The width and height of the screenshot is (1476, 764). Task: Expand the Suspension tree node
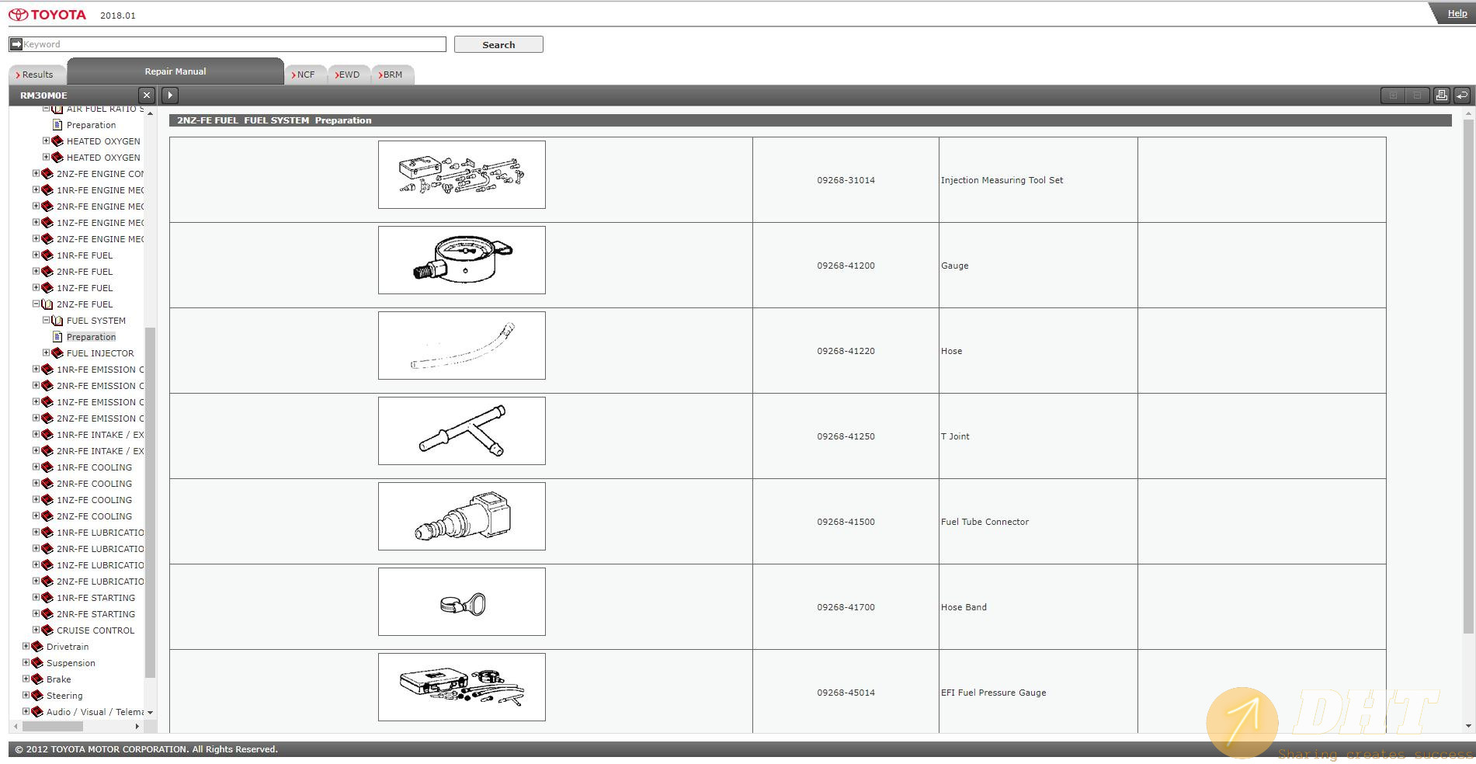[x=26, y=662]
